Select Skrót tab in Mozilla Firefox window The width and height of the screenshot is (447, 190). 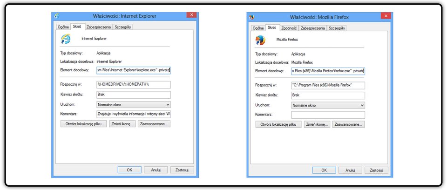271,27
